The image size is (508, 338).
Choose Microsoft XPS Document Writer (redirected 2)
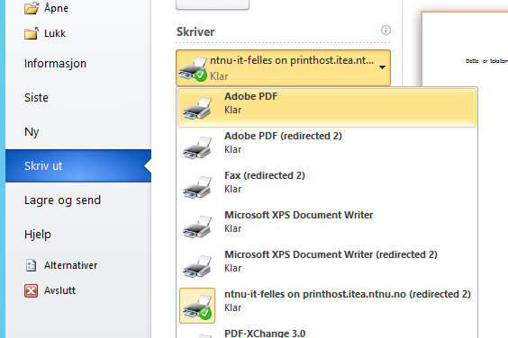point(327,266)
